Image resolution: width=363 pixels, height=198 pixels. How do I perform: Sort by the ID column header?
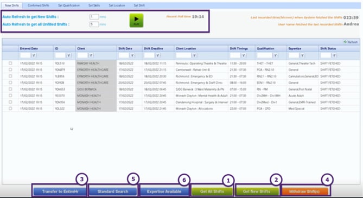[56, 48]
